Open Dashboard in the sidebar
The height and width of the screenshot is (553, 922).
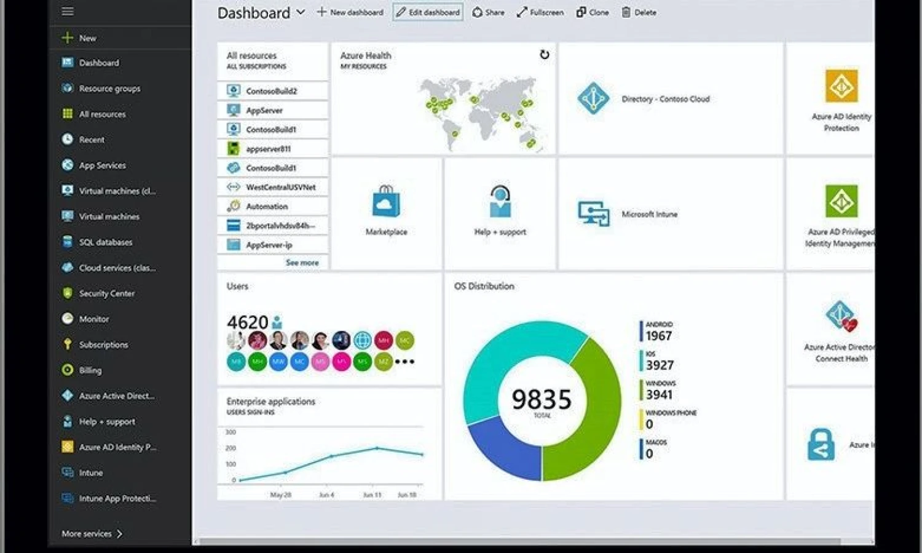click(x=98, y=63)
